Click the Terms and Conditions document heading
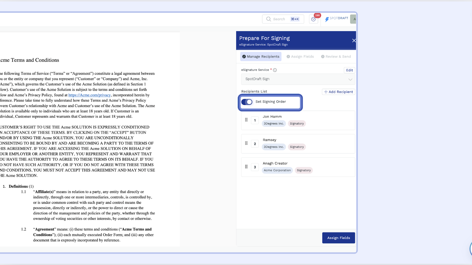Image resolution: width=472 pixels, height=265 pixels. click(29, 60)
